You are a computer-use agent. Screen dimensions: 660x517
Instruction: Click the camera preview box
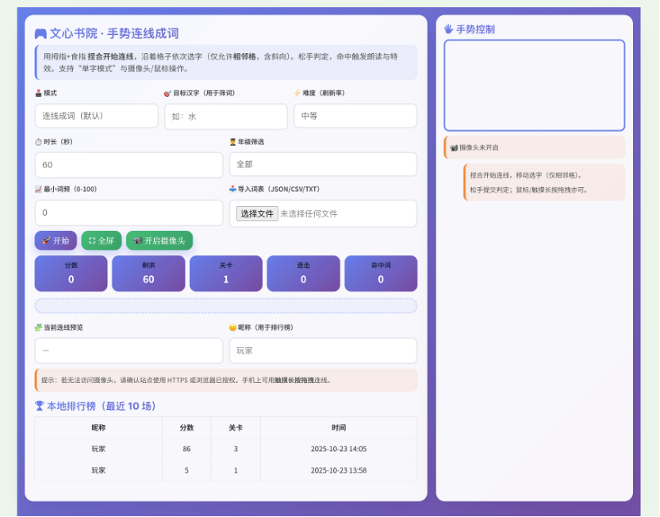tap(535, 86)
